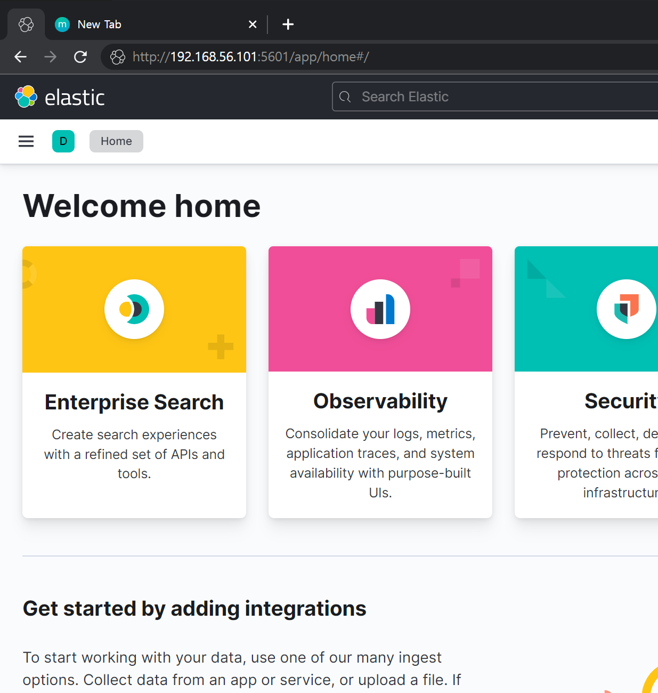This screenshot has width=658, height=693.
Task: Select the New Tab browser tab
Action: (157, 25)
